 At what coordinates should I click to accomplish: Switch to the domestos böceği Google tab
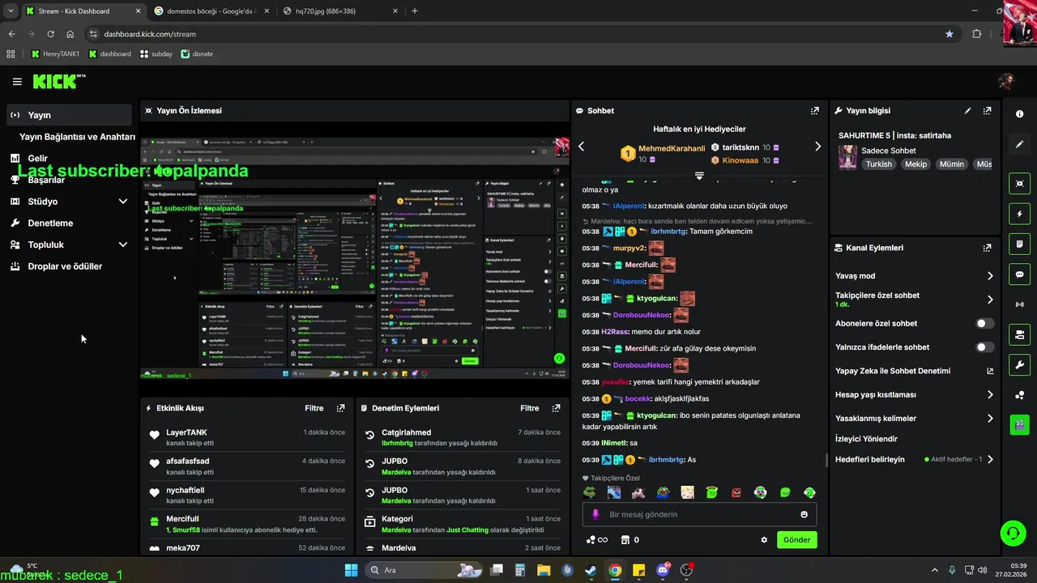(211, 11)
